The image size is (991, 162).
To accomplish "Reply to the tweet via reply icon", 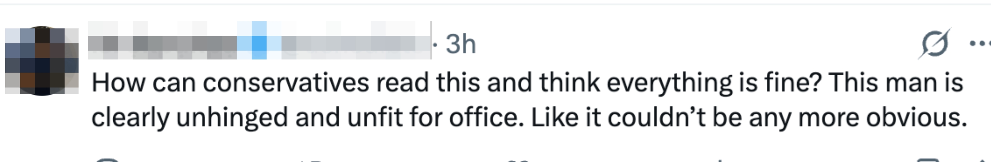I will (x=108, y=160).
